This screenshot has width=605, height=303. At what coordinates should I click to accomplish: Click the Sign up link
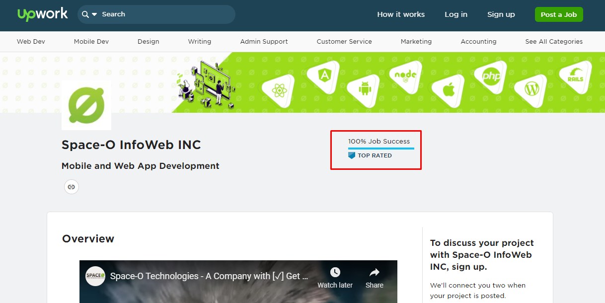pyautogui.click(x=501, y=14)
